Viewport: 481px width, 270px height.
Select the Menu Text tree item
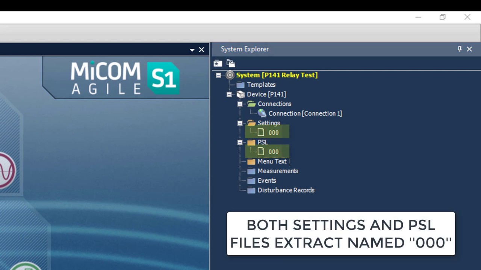[x=272, y=161]
